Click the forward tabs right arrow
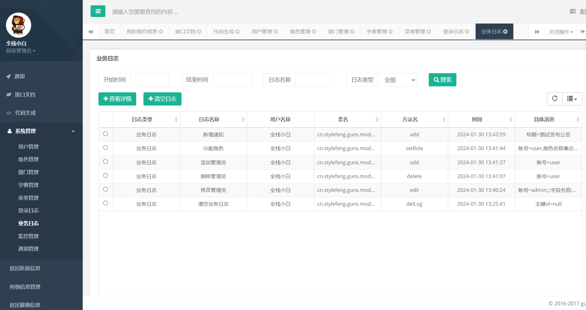Viewport: 586px width, 310px height. [537, 32]
